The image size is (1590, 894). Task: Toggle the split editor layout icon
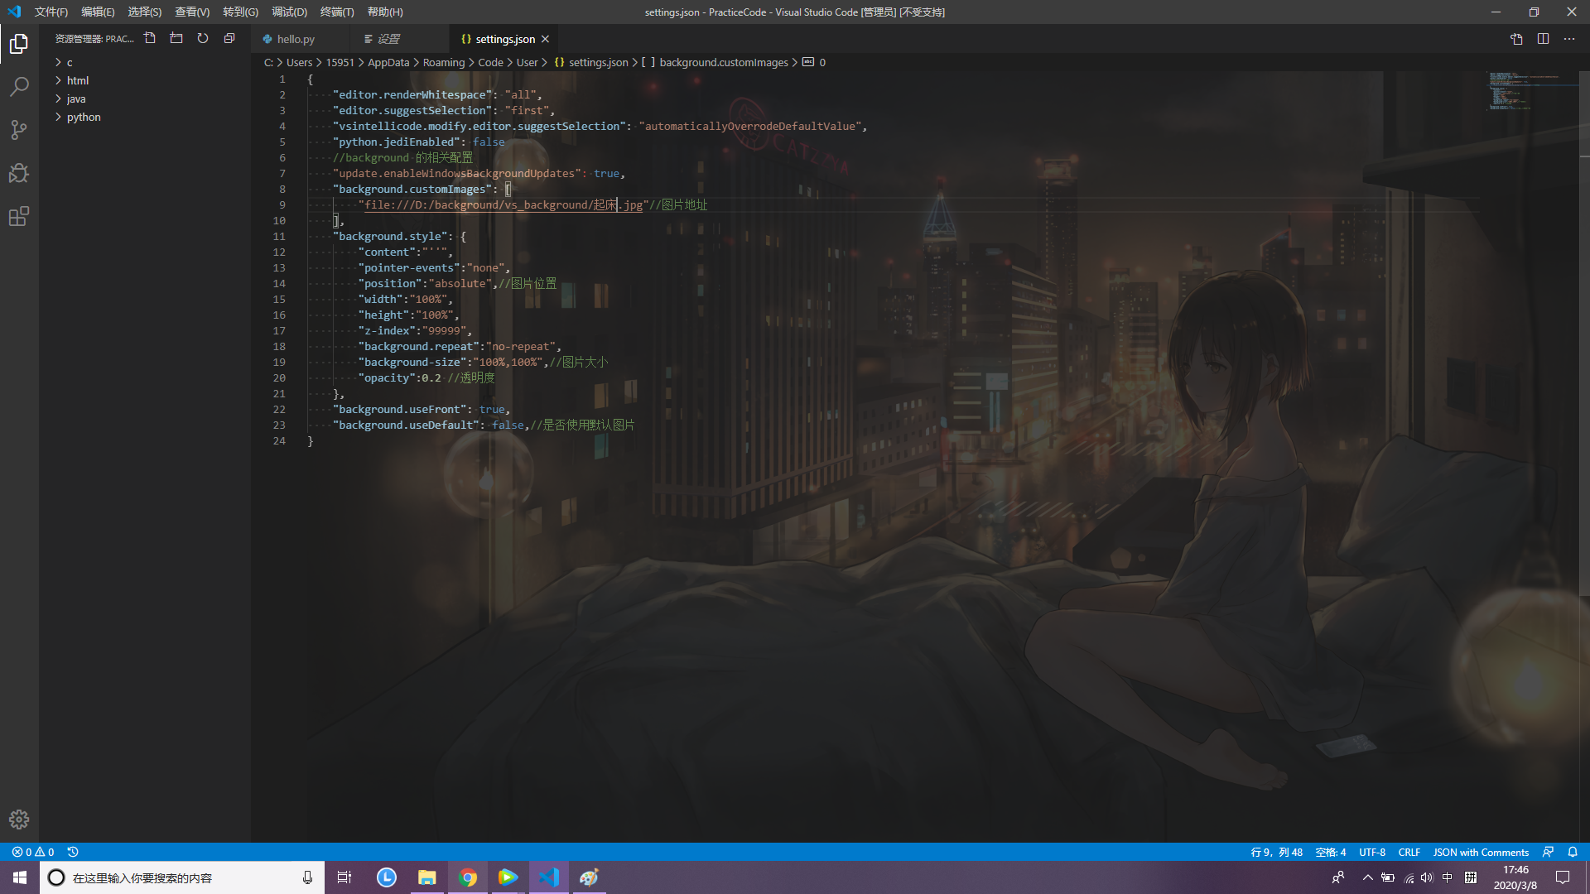pos(1543,39)
